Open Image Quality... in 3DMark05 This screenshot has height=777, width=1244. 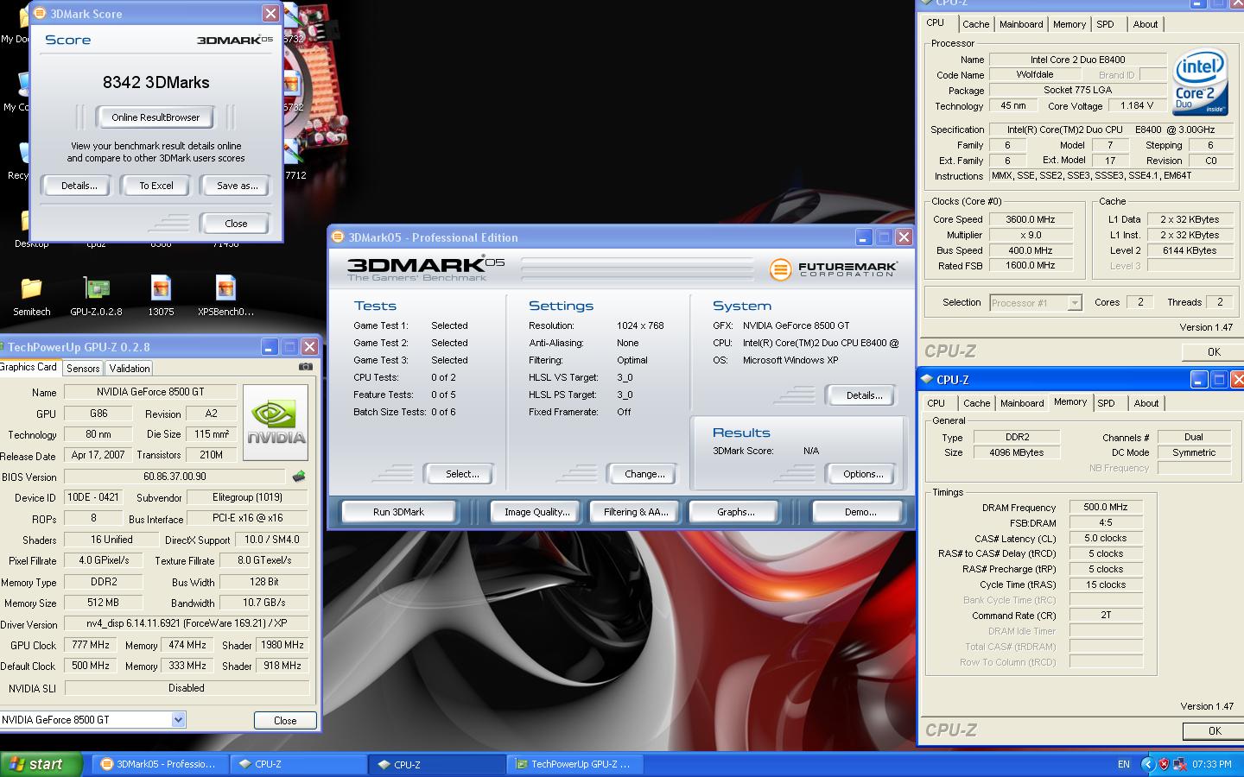click(x=536, y=512)
